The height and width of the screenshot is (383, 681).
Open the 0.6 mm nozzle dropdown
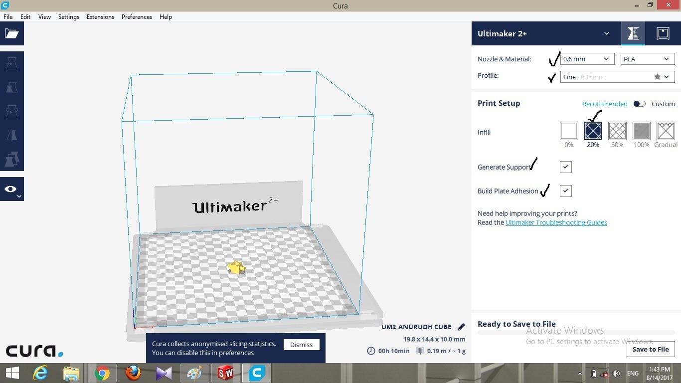587,59
